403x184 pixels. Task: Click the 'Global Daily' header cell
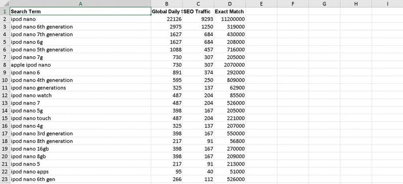[167, 11]
